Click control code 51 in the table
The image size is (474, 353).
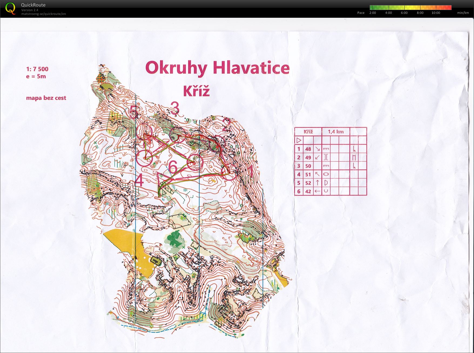click(308, 174)
